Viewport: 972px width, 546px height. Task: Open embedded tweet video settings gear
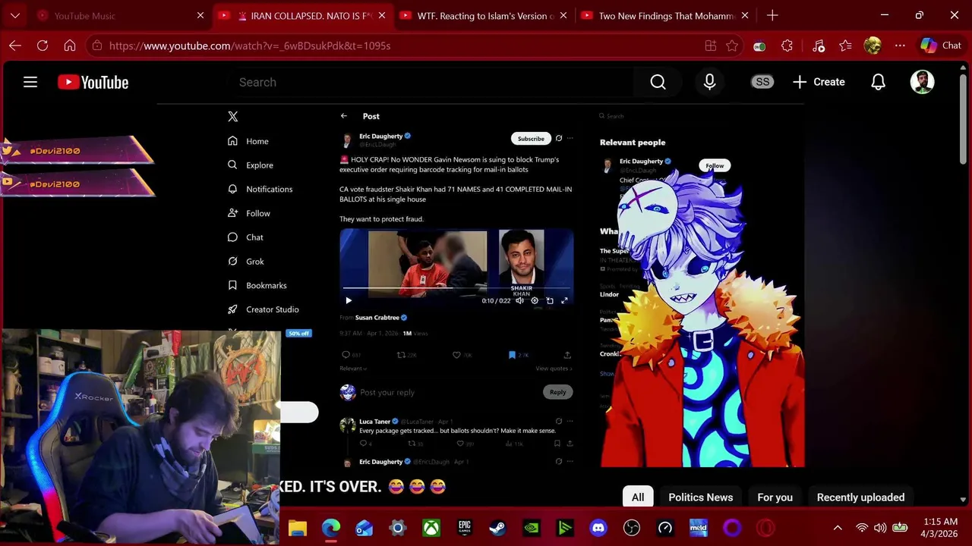[535, 301]
